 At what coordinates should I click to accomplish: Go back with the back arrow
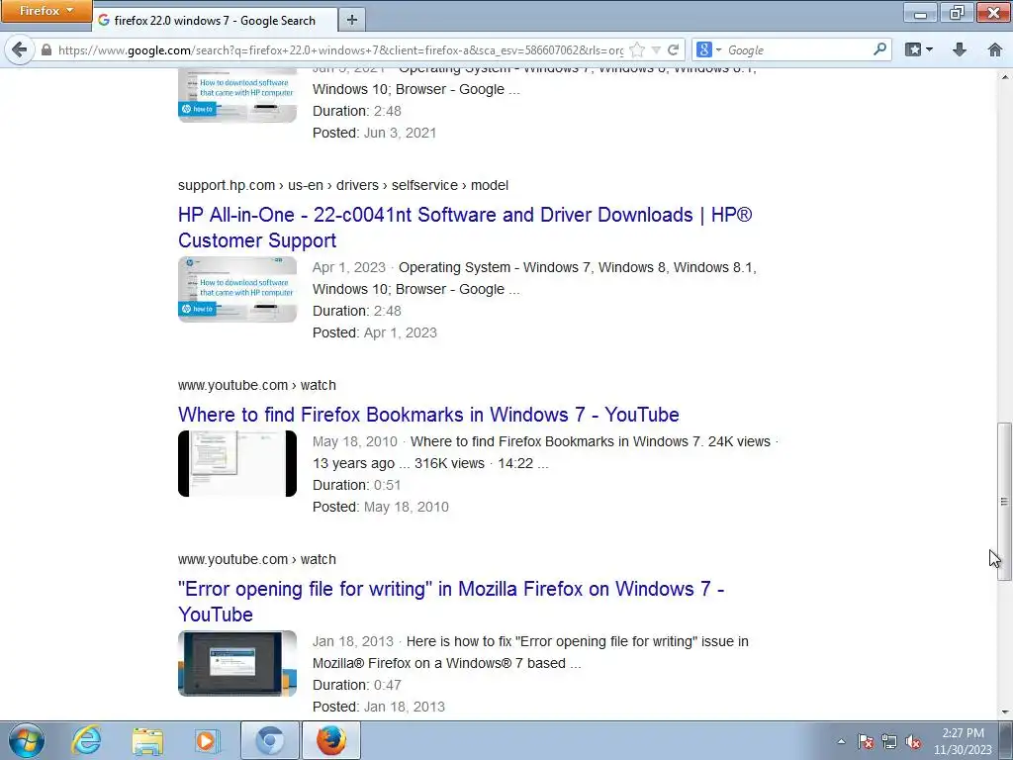pos(20,49)
